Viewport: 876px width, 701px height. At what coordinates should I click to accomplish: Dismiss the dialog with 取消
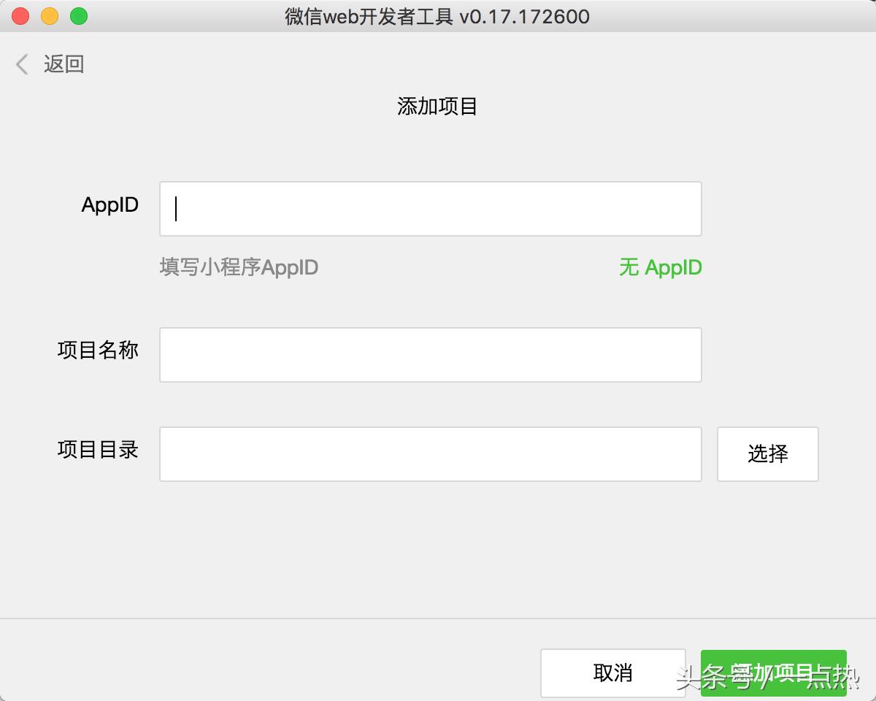point(612,673)
